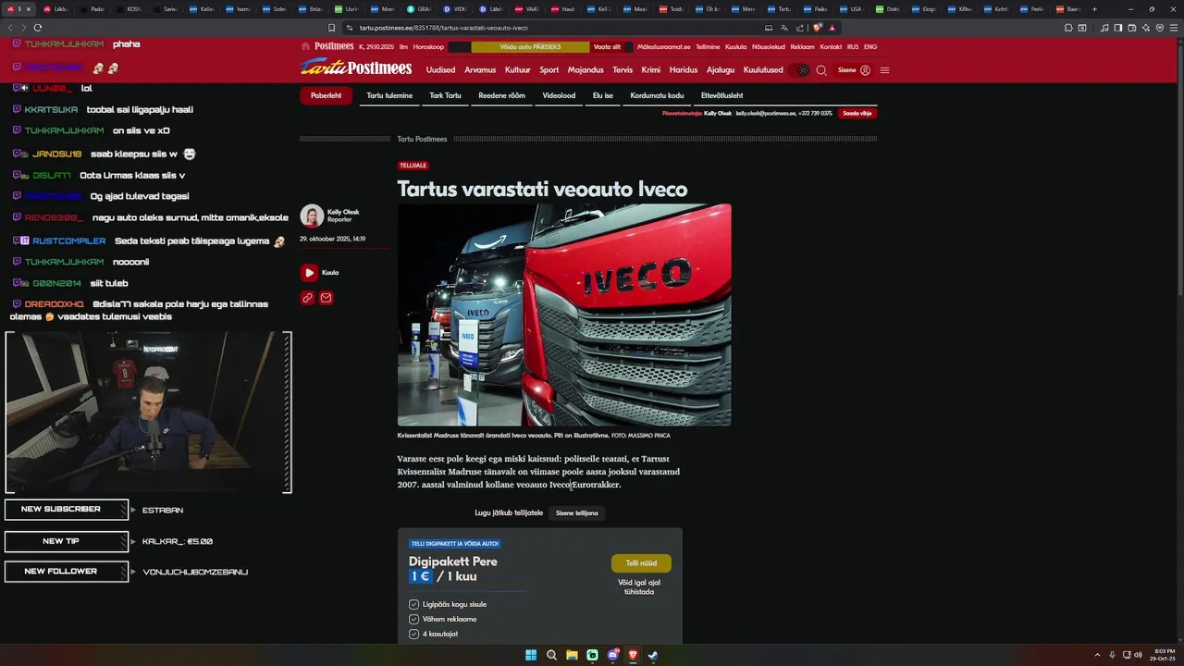Image resolution: width=1184 pixels, height=666 pixels.
Task: Click the Sisene login button
Action: [854, 70]
